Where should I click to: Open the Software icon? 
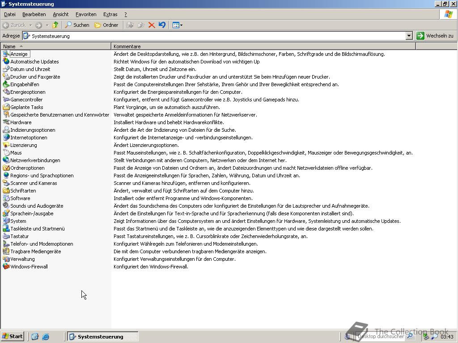(6, 198)
